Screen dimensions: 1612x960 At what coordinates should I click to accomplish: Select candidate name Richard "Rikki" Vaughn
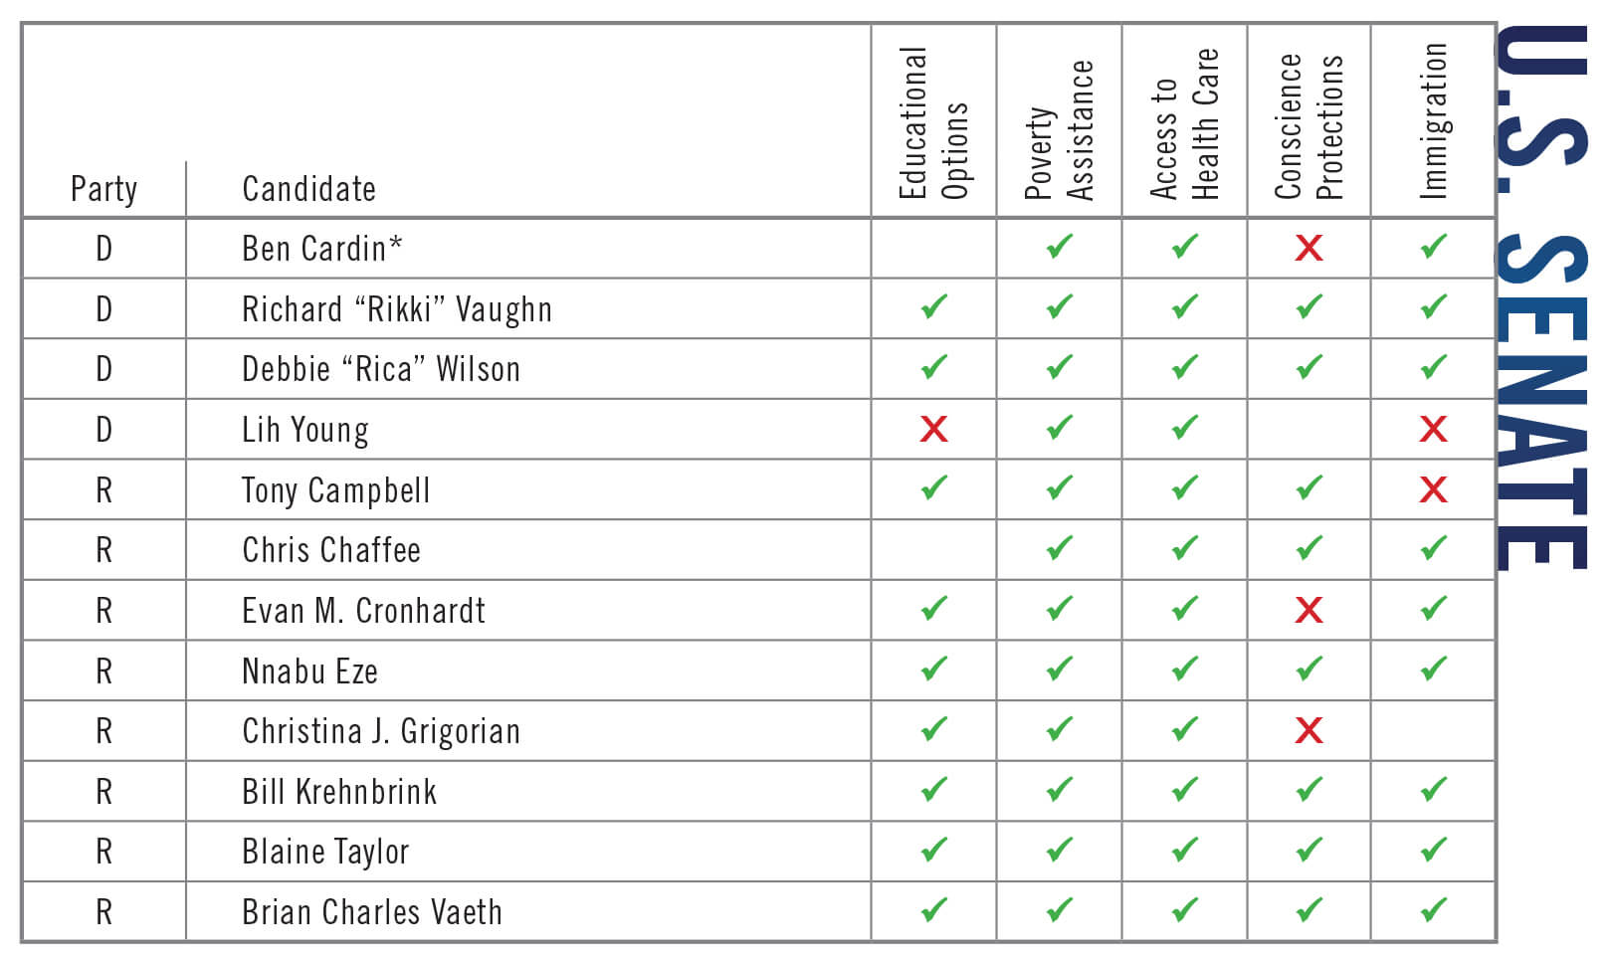click(x=396, y=309)
